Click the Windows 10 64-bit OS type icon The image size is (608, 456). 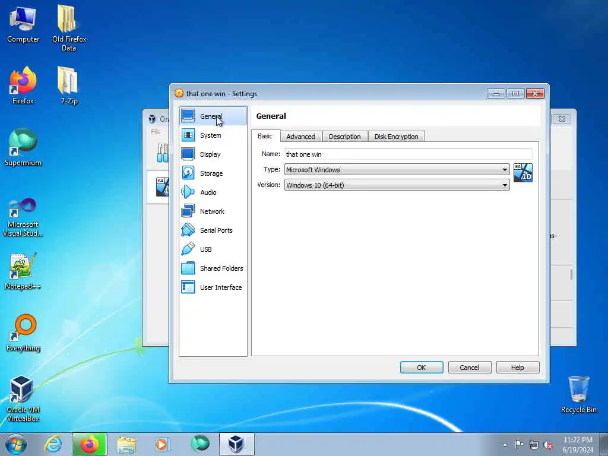pos(522,173)
